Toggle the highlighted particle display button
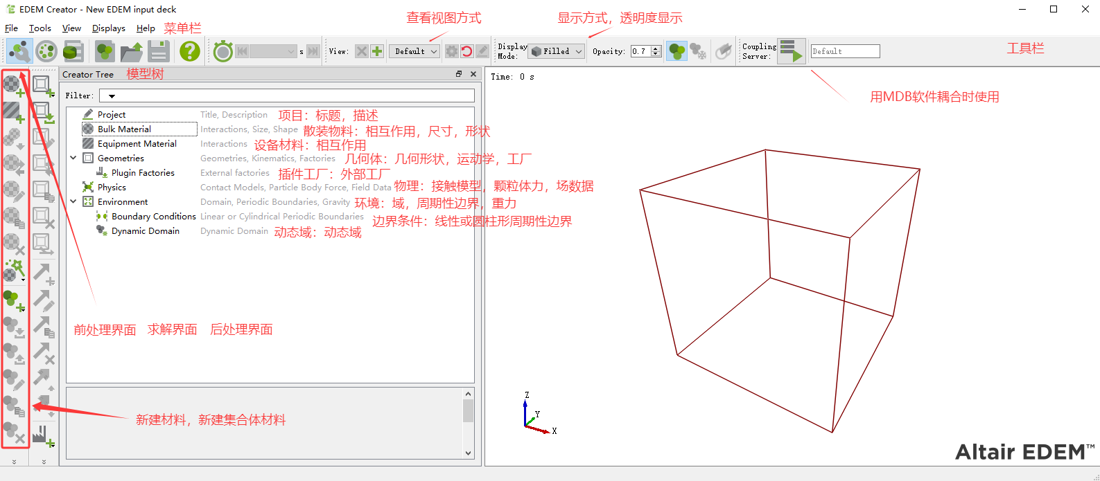 pyautogui.click(x=676, y=51)
